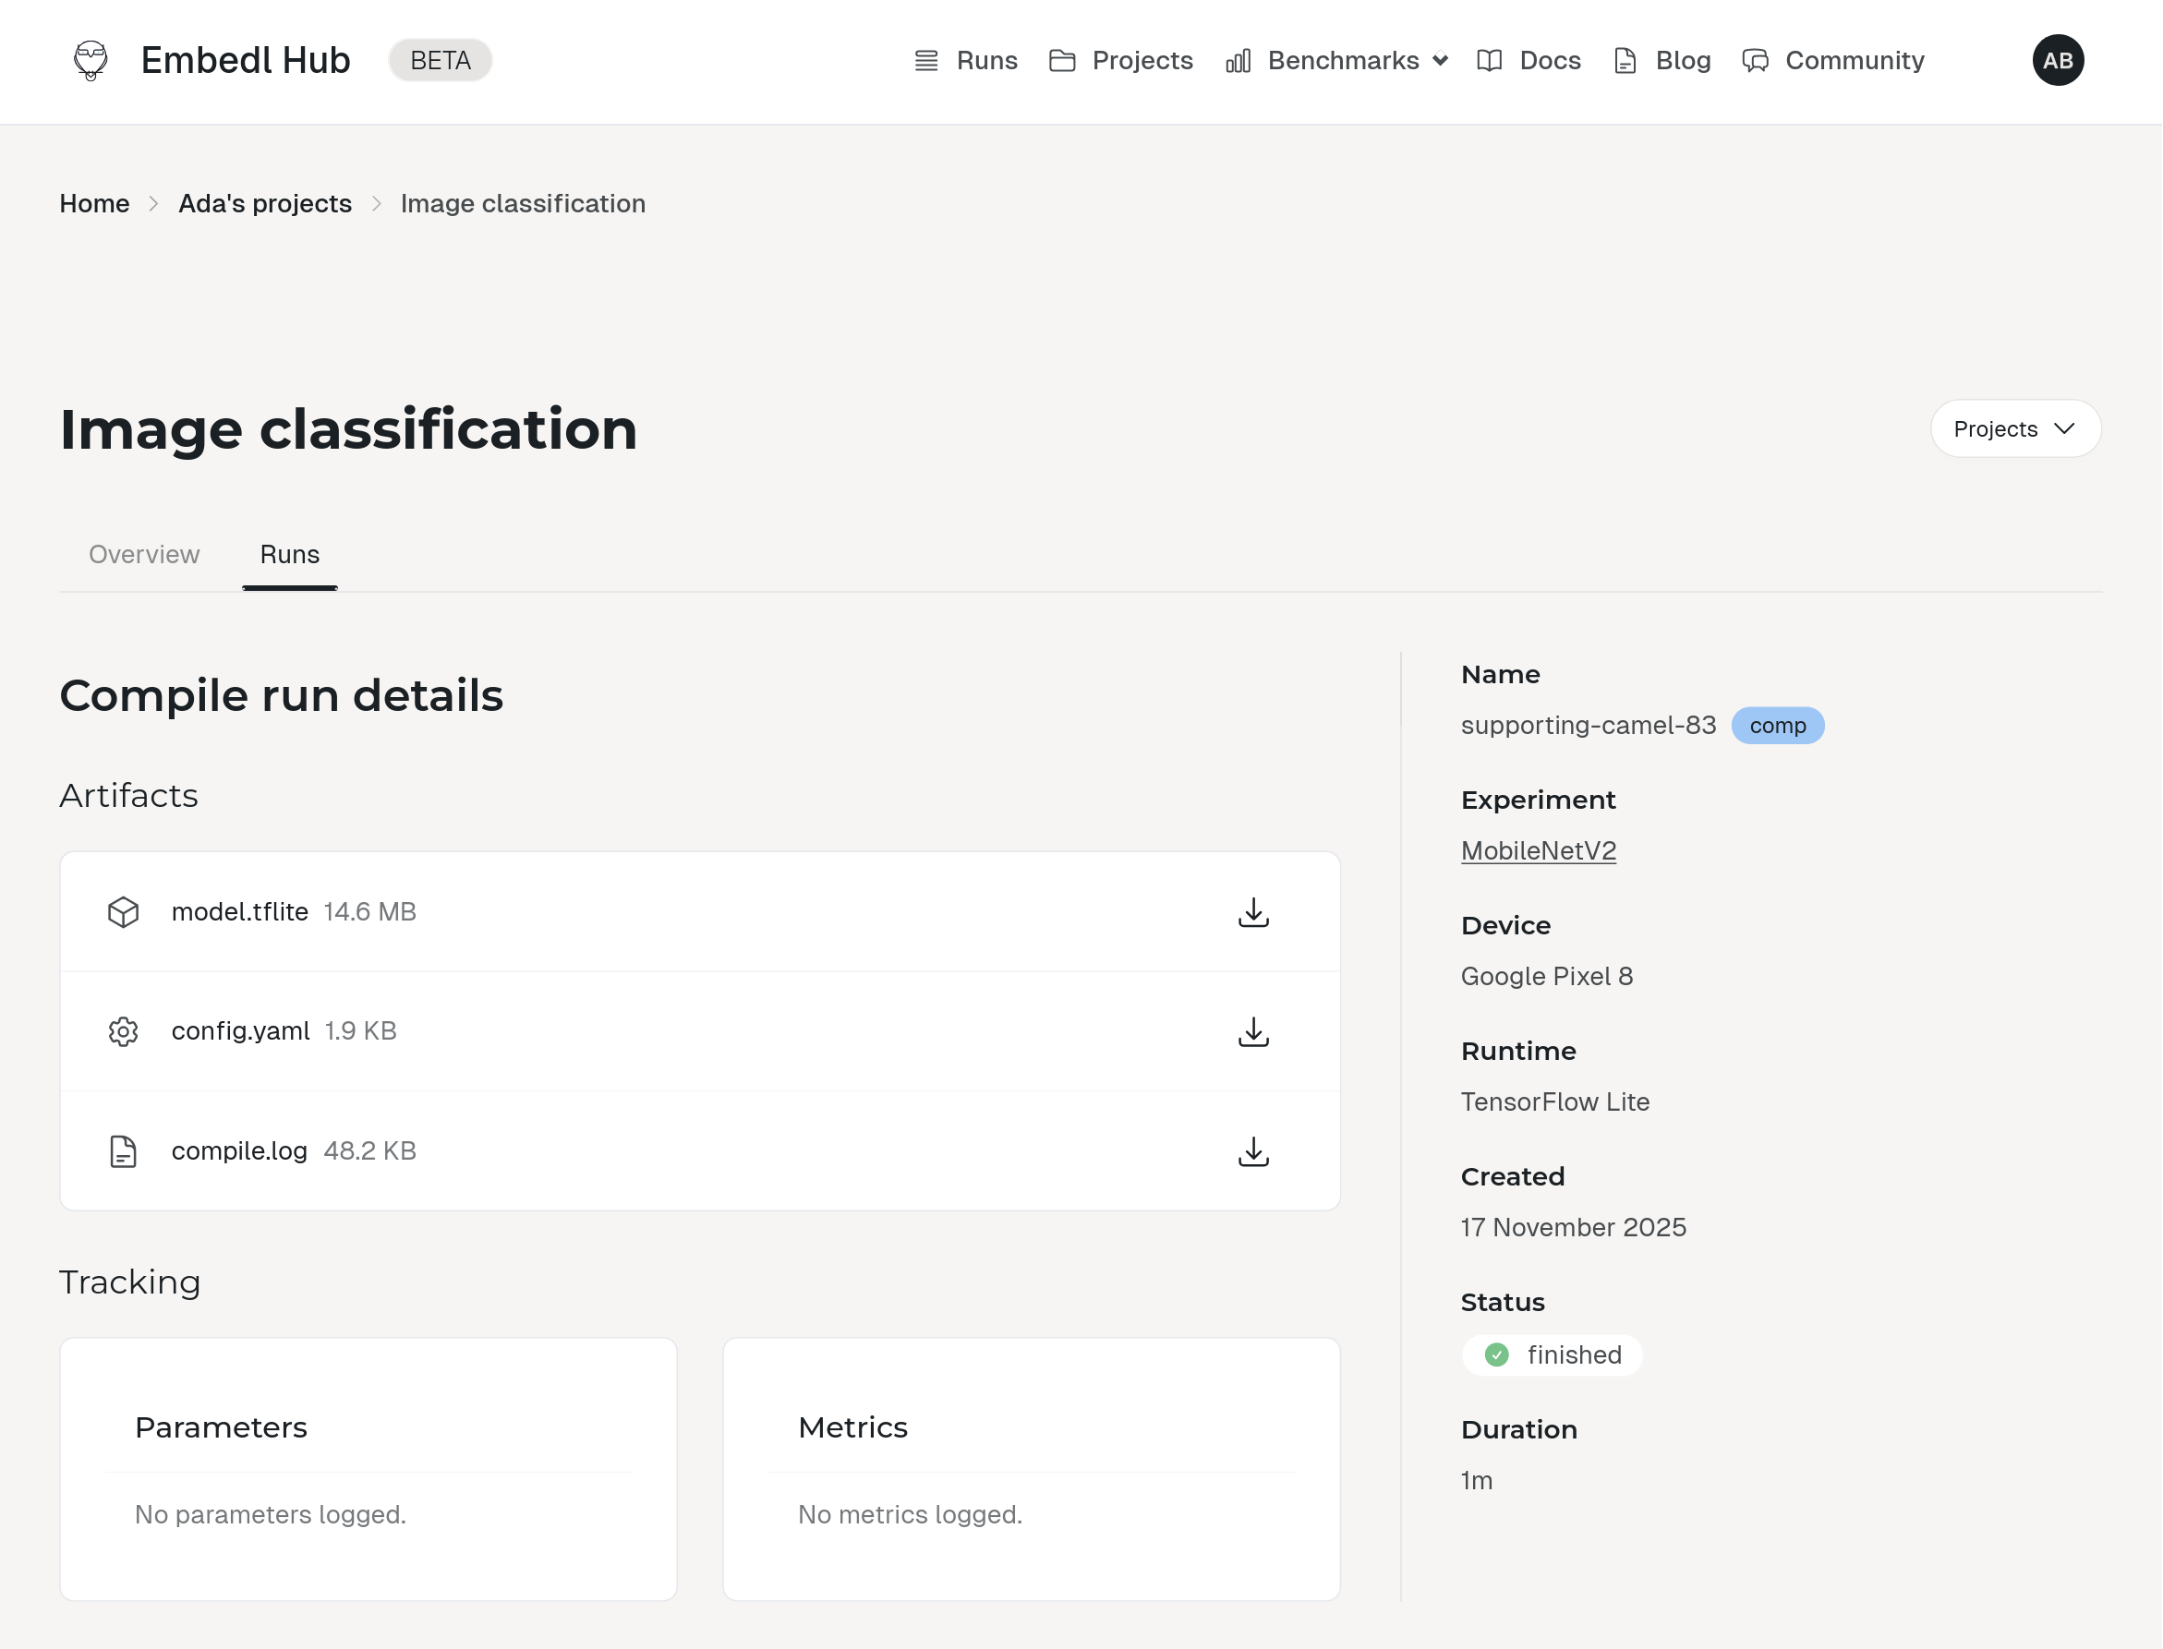Navigate to Ada's projects breadcrumb
This screenshot has height=1649, width=2163.
[265, 203]
